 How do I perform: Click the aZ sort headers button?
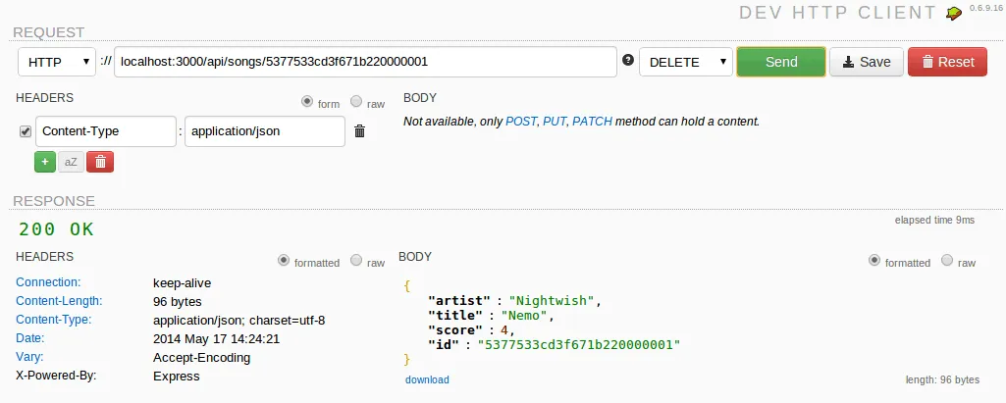pyautogui.click(x=71, y=162)
